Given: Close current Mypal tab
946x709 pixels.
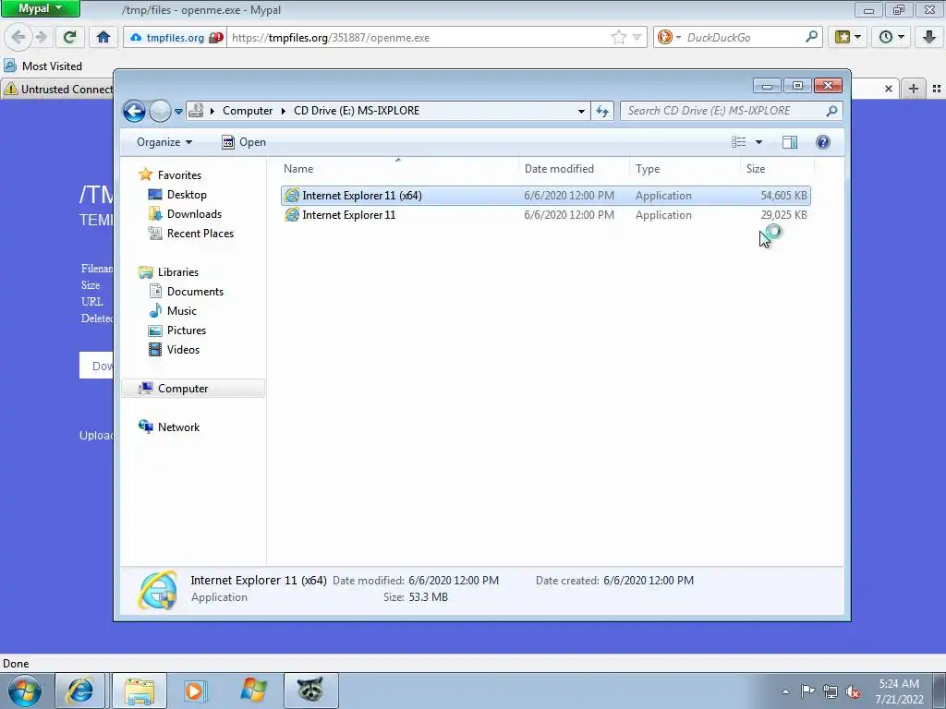Looking at the screenshot, I should click(888, 89).
